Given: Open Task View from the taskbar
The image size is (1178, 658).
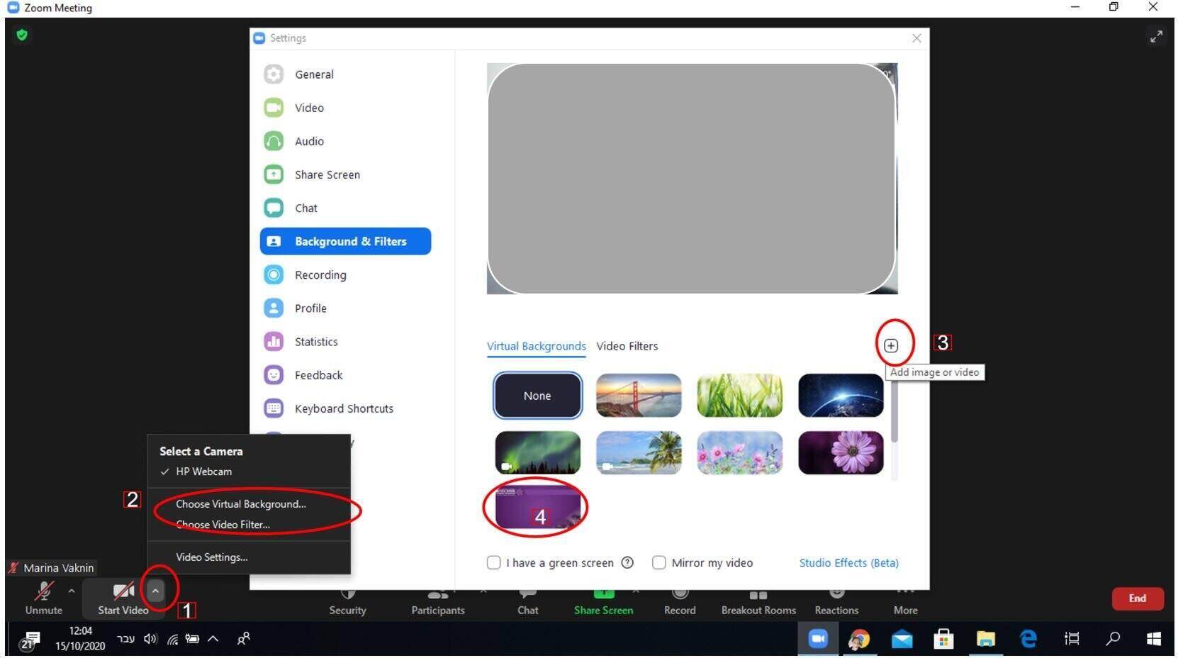Looking at the screenshot, I should tap(1072, 639).
